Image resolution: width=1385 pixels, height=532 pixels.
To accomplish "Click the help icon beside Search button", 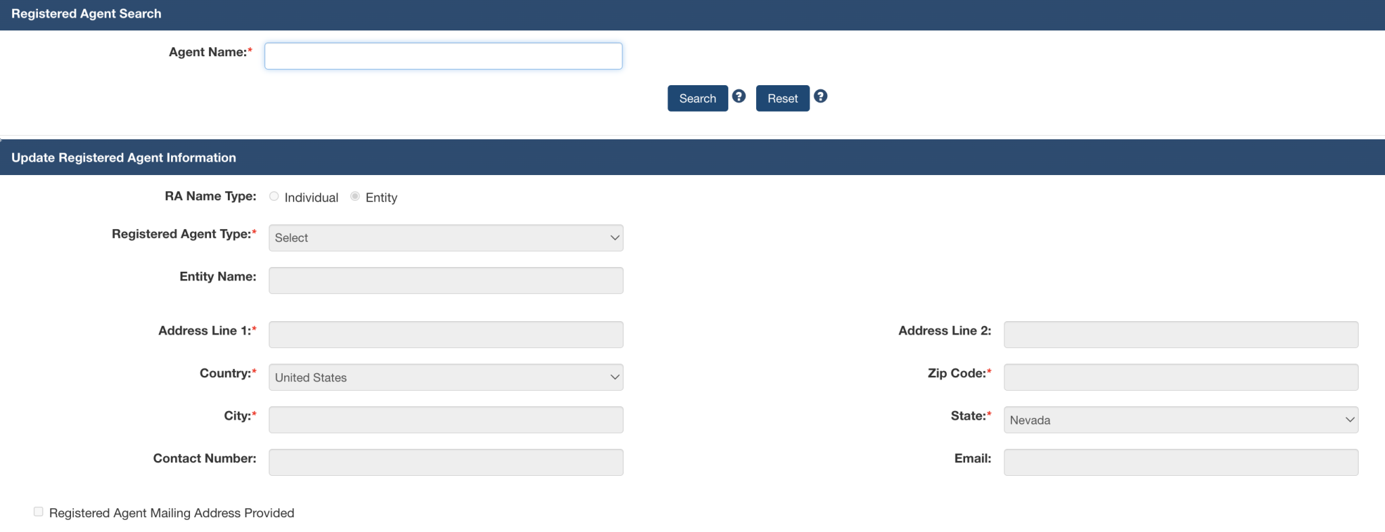I will 738,96.
